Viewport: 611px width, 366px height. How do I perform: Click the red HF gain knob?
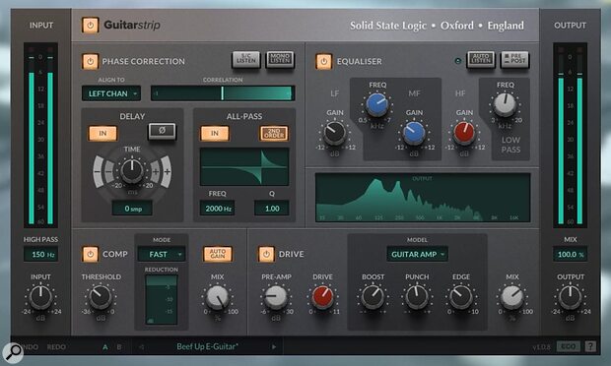tap(464, 133)
